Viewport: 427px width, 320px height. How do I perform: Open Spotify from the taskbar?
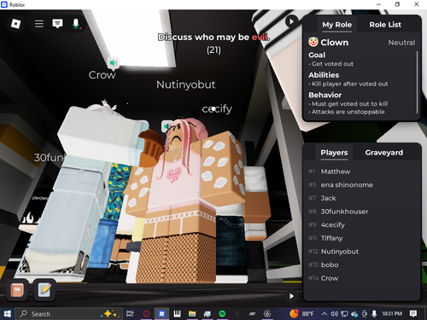point(222,314)
